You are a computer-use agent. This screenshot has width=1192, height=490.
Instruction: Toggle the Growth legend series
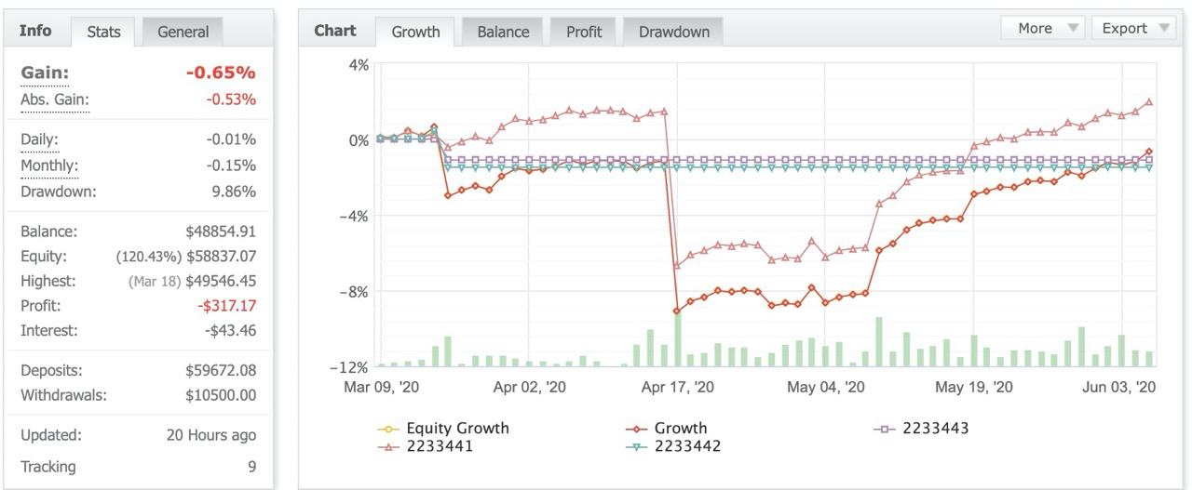(x=667, y=429)
